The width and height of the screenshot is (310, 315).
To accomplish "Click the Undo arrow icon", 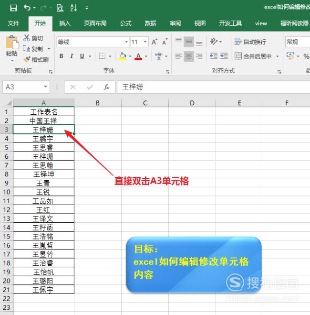I will coord(27,8).
